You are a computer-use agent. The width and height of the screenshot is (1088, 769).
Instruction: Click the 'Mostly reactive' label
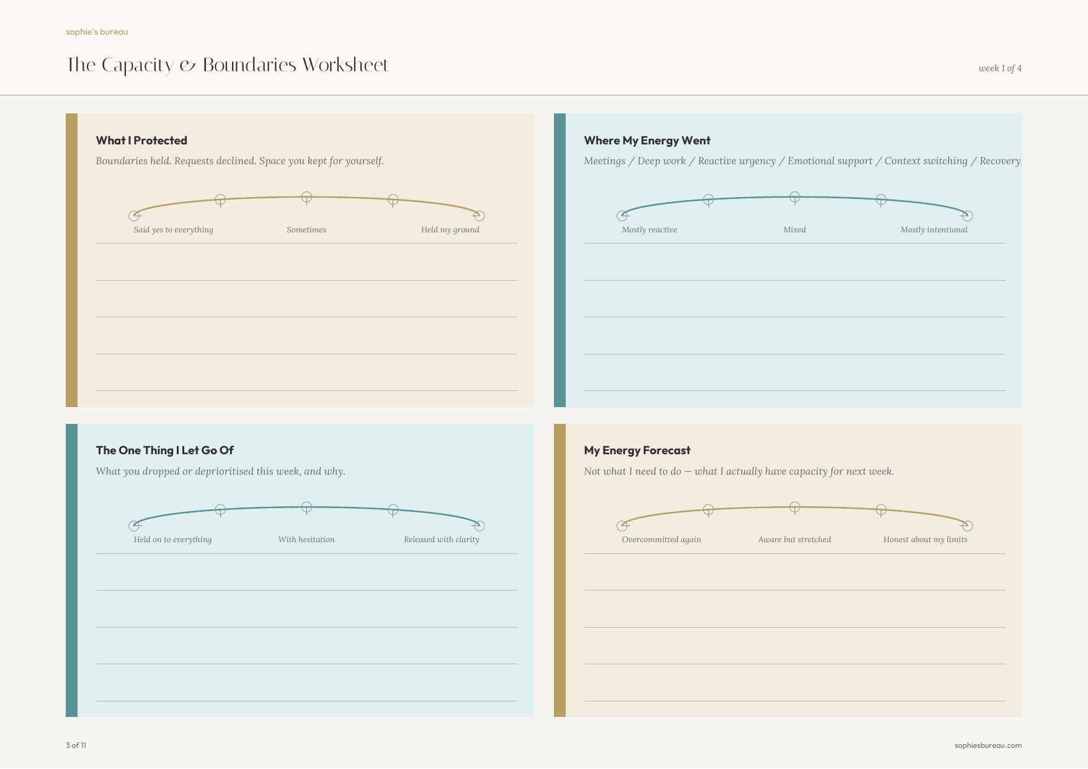(649, 230)
